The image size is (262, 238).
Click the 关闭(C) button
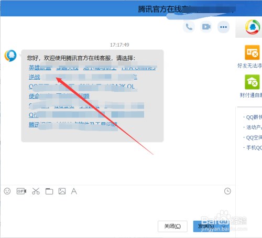click(x=172, y=226)
